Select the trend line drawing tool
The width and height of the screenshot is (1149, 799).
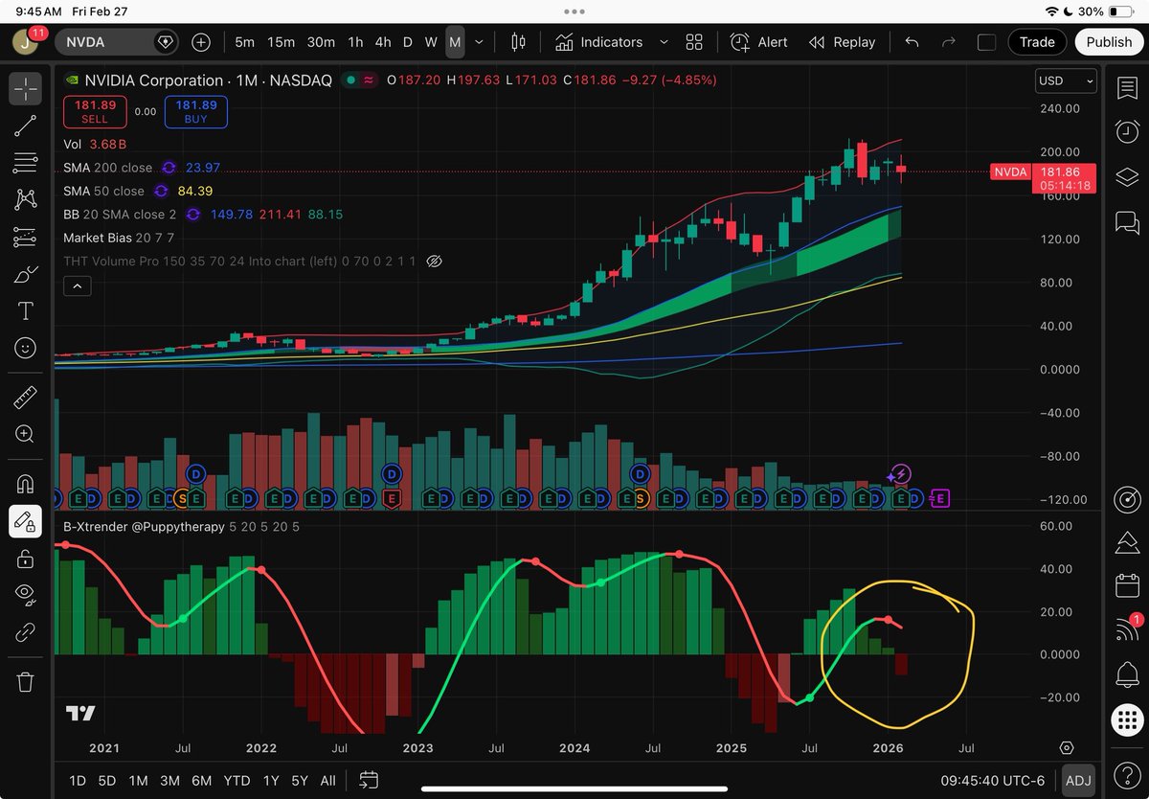coord(26,126)
